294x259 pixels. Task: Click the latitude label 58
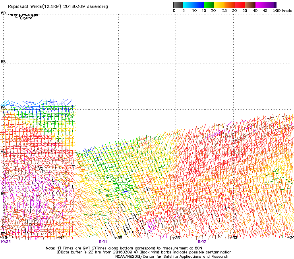click(3, 62)
